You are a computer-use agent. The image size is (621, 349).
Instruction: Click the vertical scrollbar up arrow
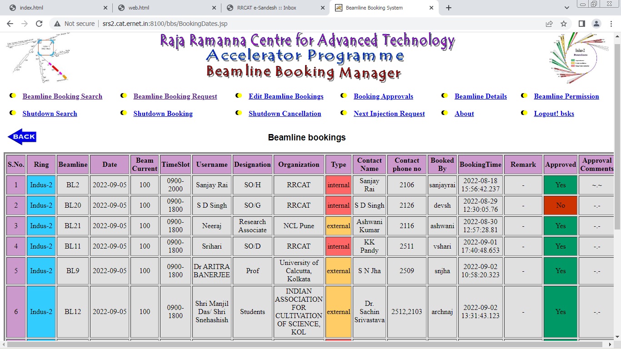(x=617, y=36)
